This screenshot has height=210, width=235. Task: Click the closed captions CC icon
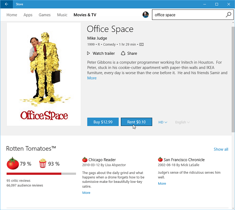[x=141, y=44]
